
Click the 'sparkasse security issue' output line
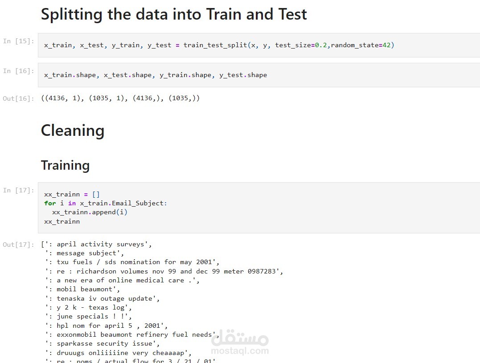pyautogui.click(x=102, y=344)
